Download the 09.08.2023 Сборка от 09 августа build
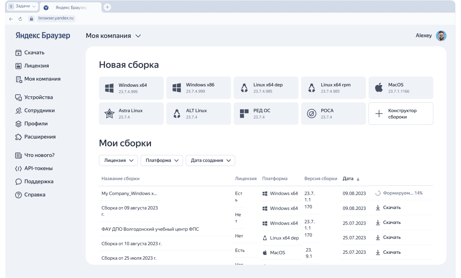Viewport: 461px width, 278px height. [388, 208]
